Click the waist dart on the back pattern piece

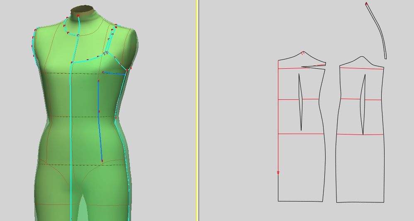363,104
